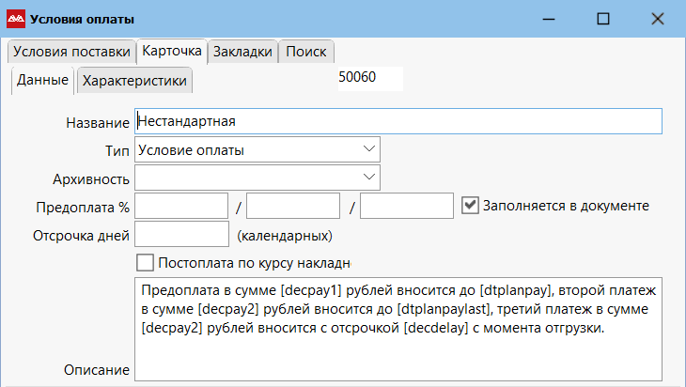Expand the Тип dropdown list

367,149
